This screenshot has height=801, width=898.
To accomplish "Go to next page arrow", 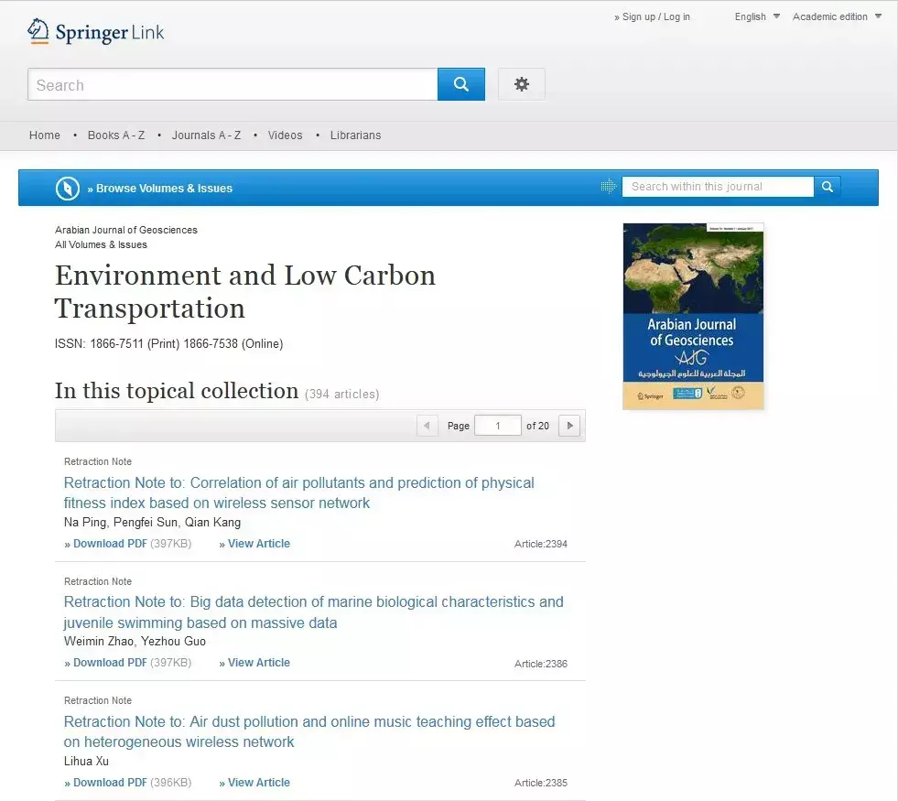I will [x=569, y=426].
